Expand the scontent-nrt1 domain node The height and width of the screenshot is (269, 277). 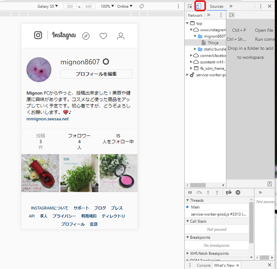coord(191,62)
